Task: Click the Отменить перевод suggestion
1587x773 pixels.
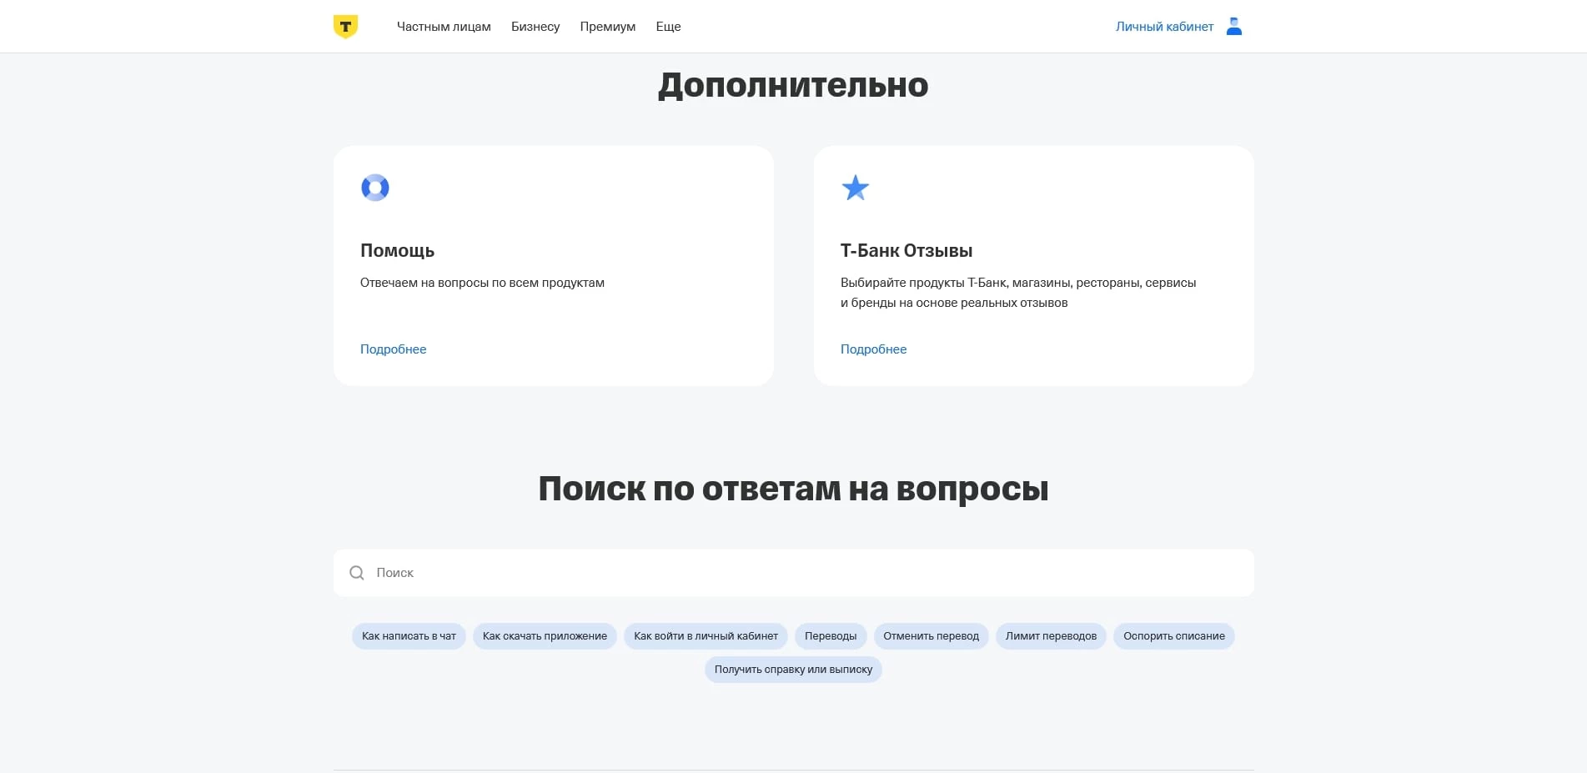Action: coord(931,635)
